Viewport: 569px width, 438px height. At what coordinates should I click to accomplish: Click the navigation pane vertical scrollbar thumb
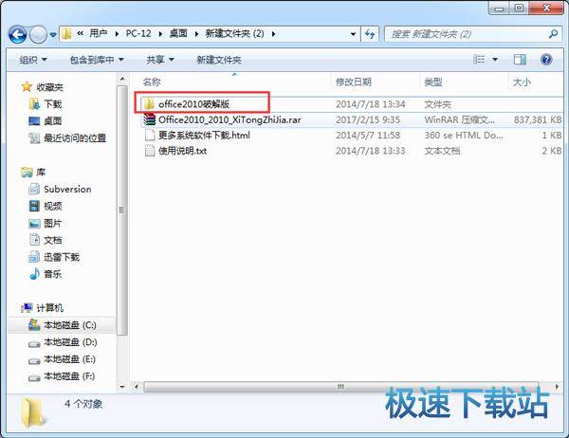(x=122, y=210)
